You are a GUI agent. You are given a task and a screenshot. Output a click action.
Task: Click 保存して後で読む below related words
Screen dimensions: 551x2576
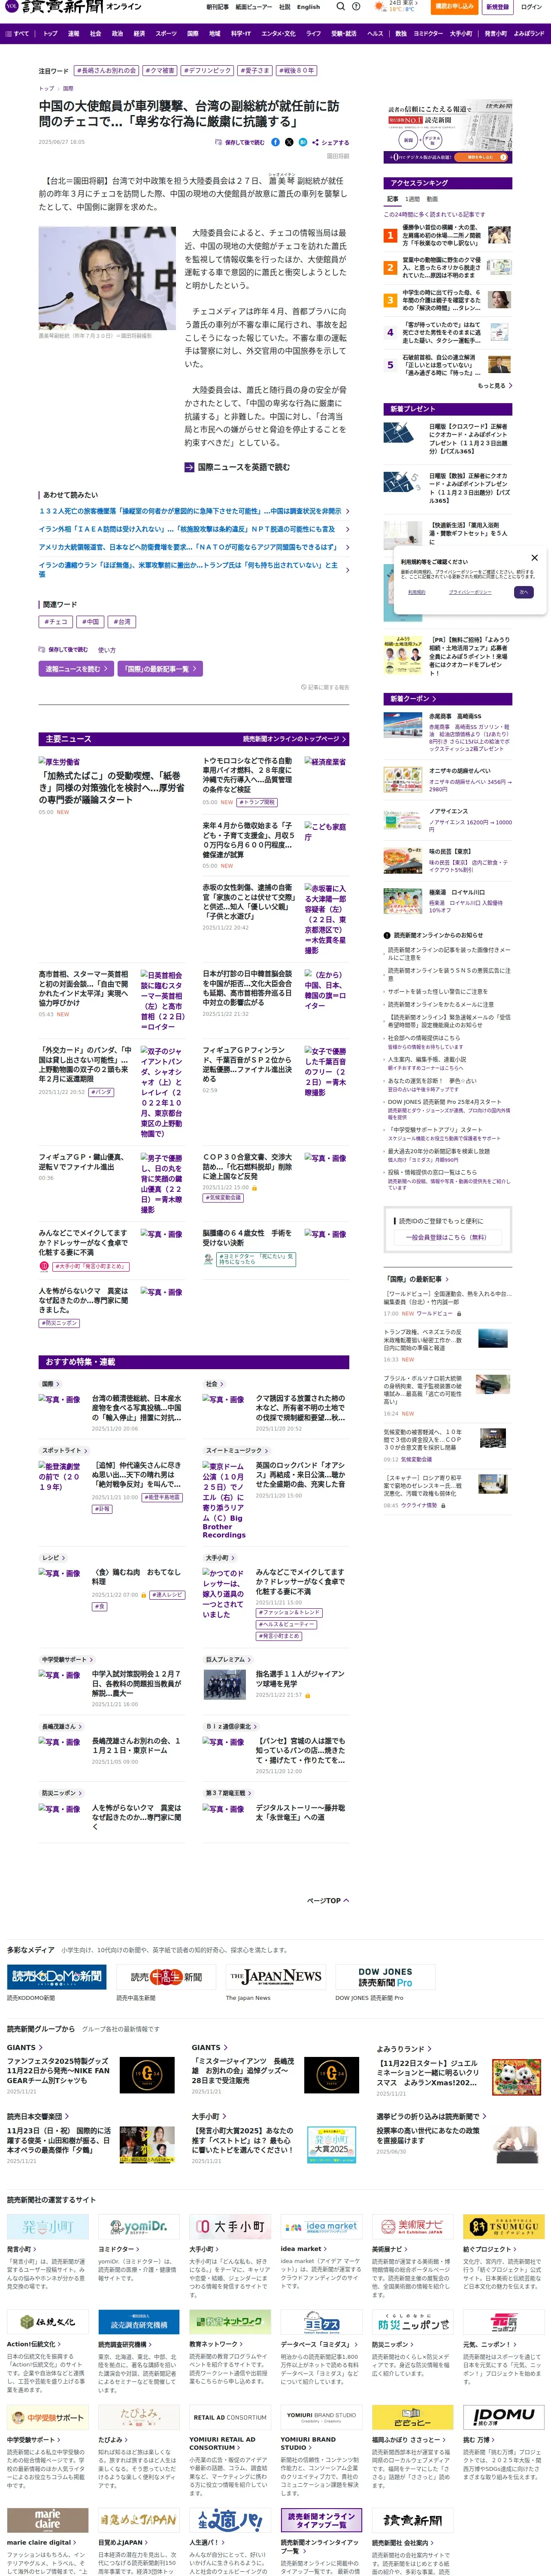point(64,650)
